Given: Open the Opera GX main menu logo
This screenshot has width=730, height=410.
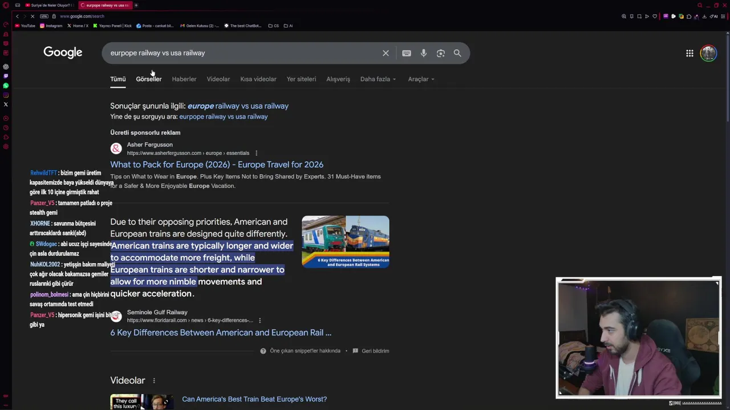Looking at the screenshot, I should point(6,5).
